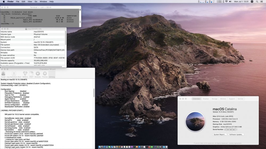Open the input source 'A' menu

click(252, 2)
